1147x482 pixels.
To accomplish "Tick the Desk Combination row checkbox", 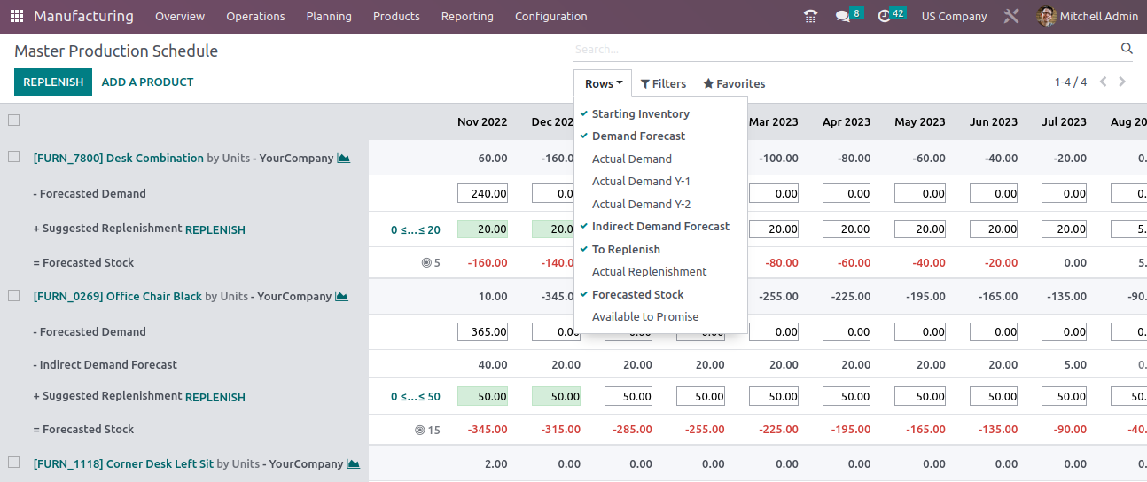I will point(13,157).
